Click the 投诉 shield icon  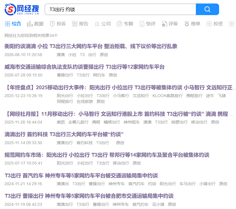coord(52,24)
